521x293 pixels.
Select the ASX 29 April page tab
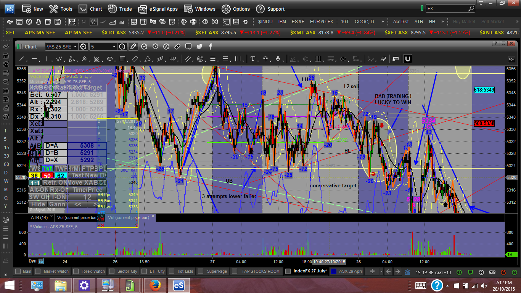(x=347, y=271)
